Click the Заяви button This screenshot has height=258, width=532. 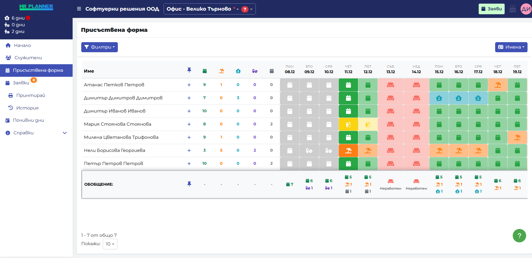(492, 9)
